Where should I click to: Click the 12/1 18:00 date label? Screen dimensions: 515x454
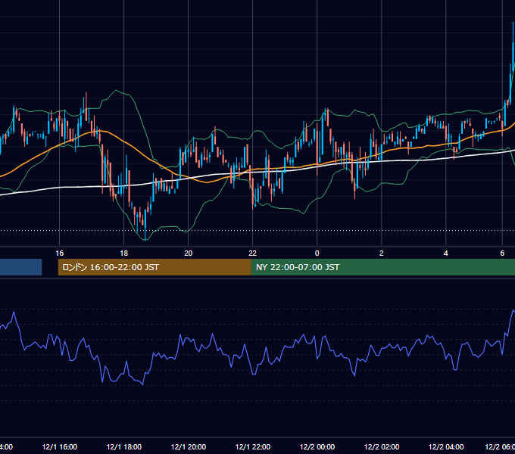click(x=123, y=446)
